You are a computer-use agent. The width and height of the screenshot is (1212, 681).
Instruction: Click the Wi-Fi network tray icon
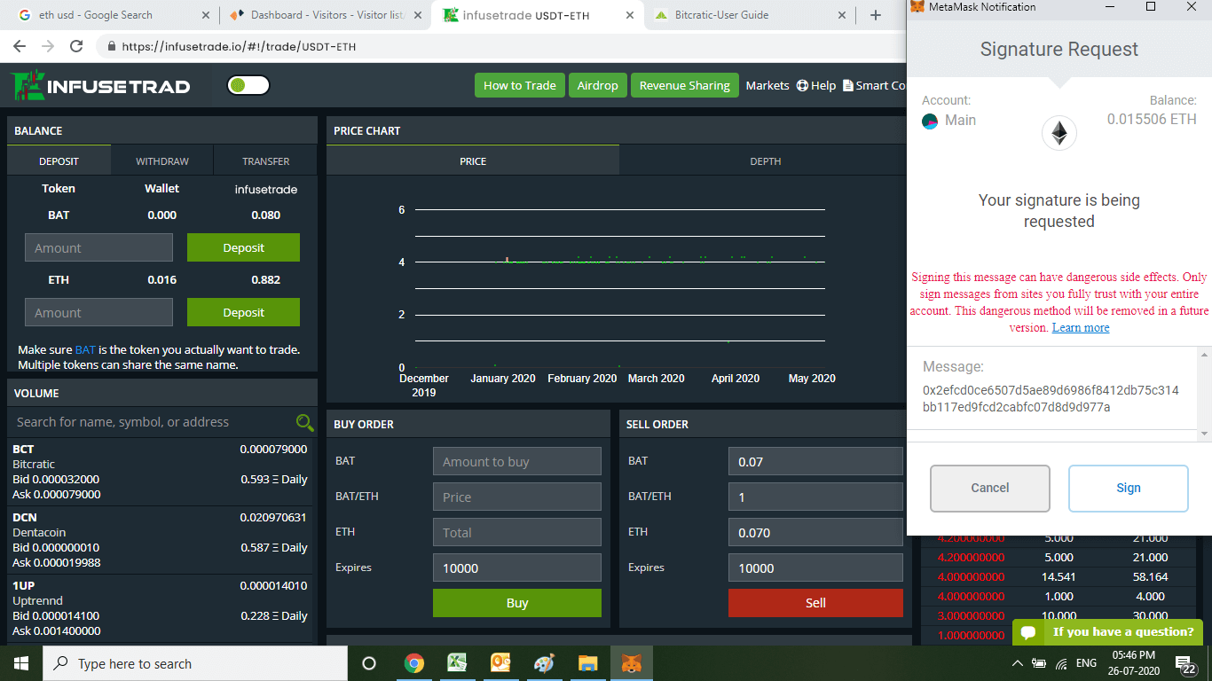coord(1061,663)
